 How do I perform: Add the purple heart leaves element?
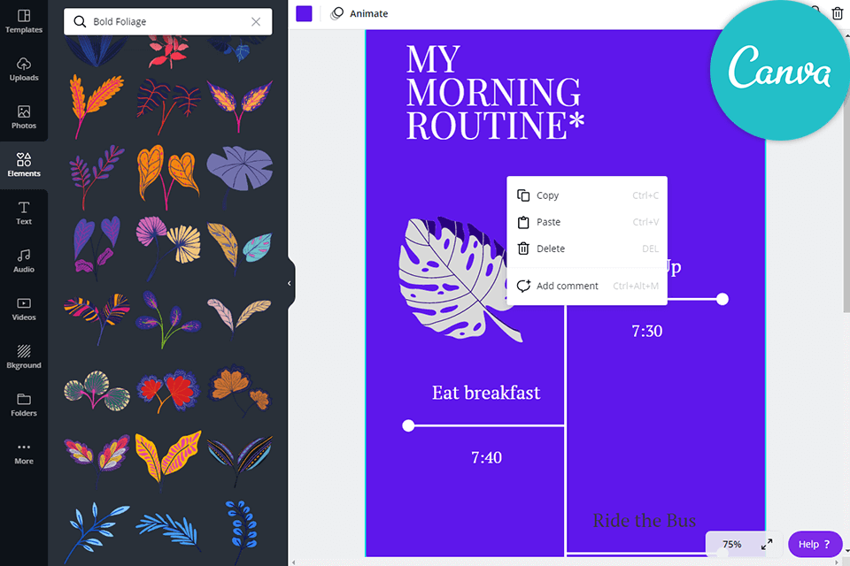[97, 248]
